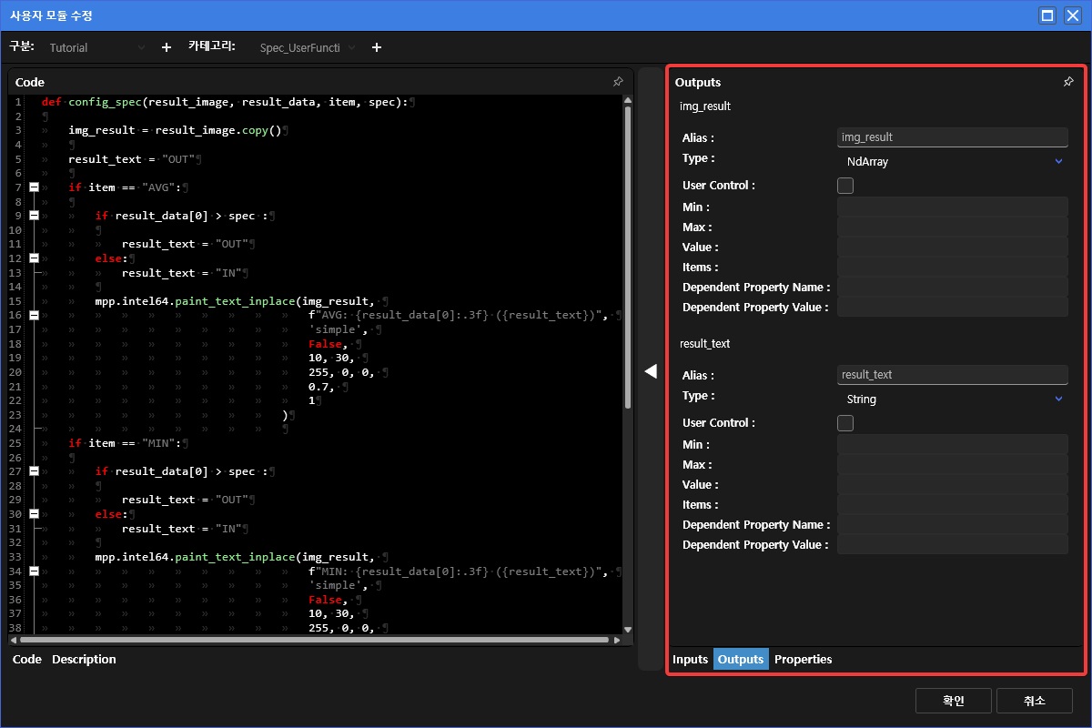Screen dimensions: 1092x728
Task: Switch to the Properties tab
Action: coord(803,659)
